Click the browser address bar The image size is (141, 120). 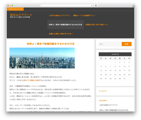(x=67, y=5)
